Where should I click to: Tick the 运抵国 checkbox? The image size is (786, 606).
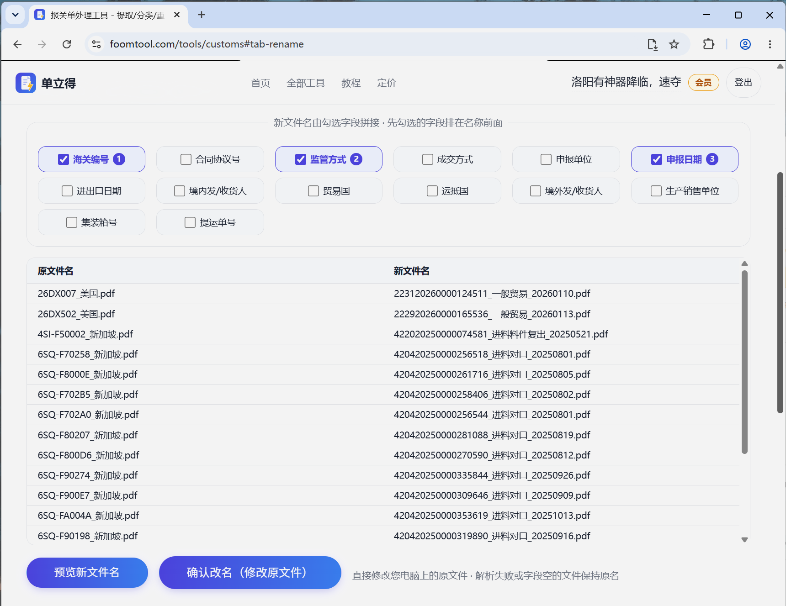[x=432, y=191]
